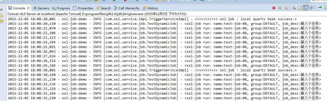Close the Console view tab
This screenshot has height=101, width=327.
coord(28,8)
